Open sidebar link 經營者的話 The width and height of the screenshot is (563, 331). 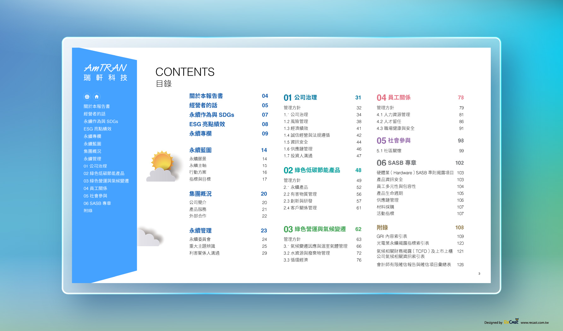(95, 114)
